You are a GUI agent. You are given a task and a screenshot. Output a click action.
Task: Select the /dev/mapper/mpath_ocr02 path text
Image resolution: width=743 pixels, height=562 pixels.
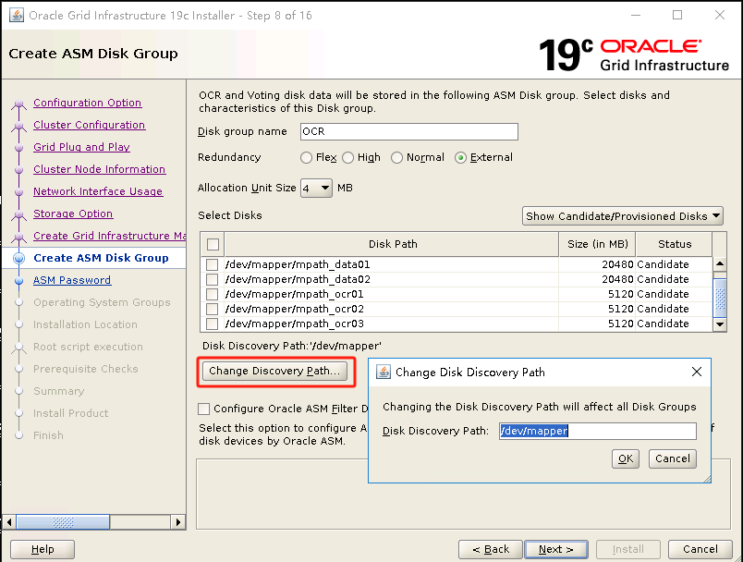click(295, 309)
